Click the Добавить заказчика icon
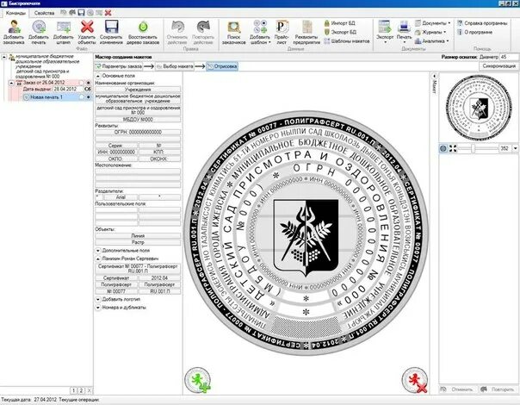This screenshot has height=405, width=520. (x=14, y=27)
